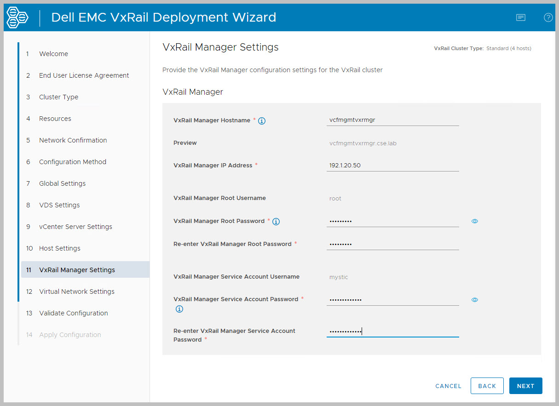Viewport: 559px width, 406px height.
Task: Focus the VxRail Manager Hostname field
Action: click(392, 120)
